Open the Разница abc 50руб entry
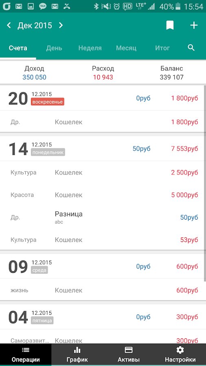 (x=103, y=217)
